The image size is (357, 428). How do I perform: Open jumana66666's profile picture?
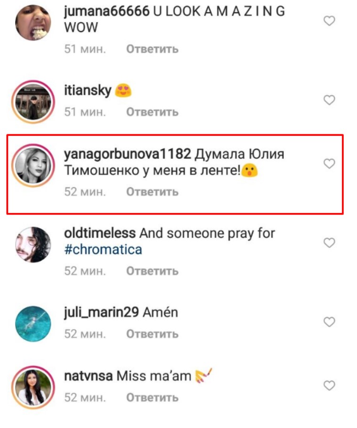[x=33, y=23]
